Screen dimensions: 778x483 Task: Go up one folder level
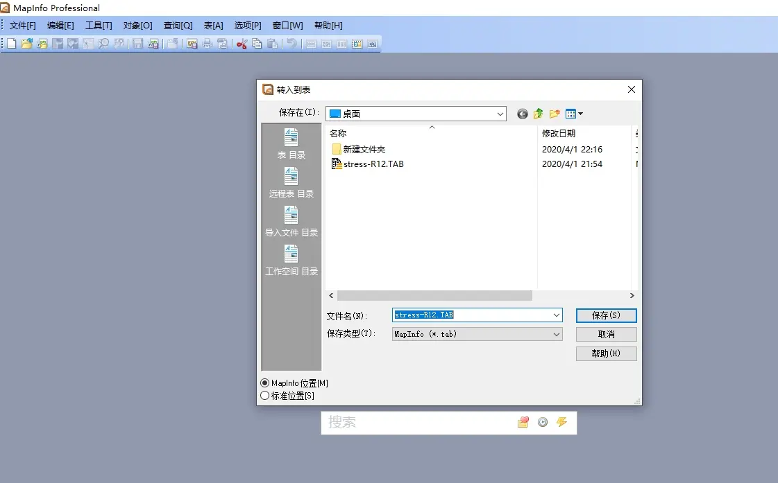click(539, 114)
